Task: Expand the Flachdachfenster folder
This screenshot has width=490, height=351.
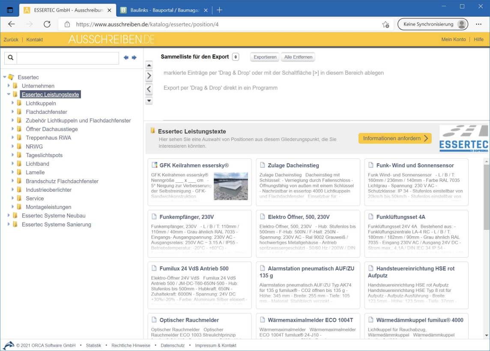Action: pos(13,111)
